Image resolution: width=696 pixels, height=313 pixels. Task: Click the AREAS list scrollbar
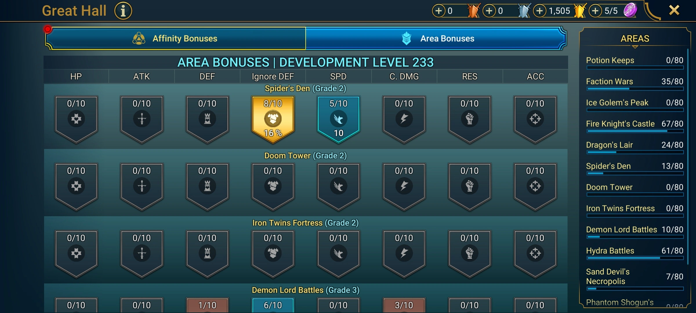(x=688, y=156)
